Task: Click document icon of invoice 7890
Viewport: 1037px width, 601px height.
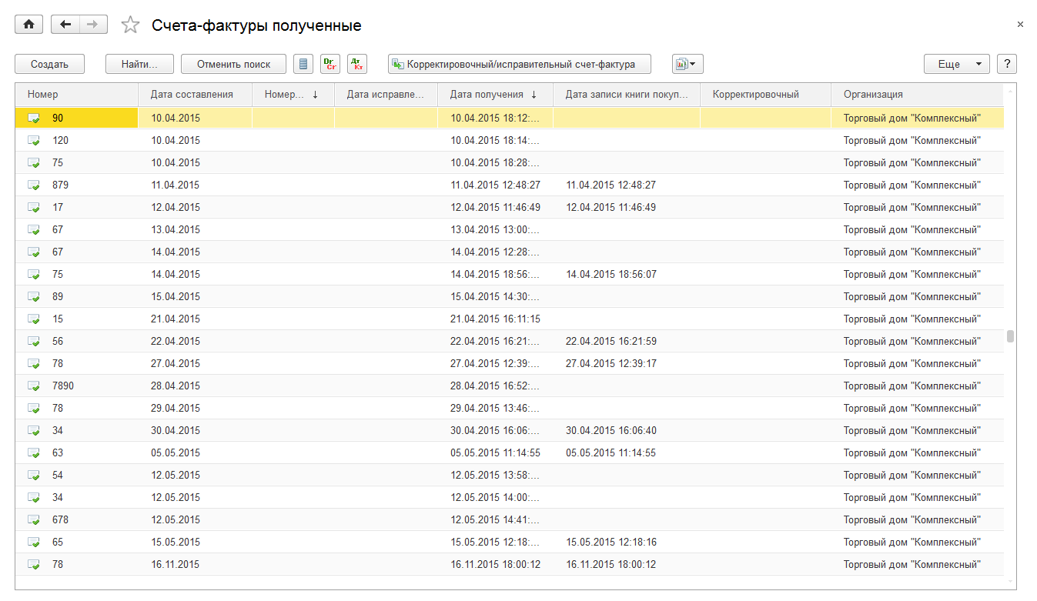Action: point(34,386)
